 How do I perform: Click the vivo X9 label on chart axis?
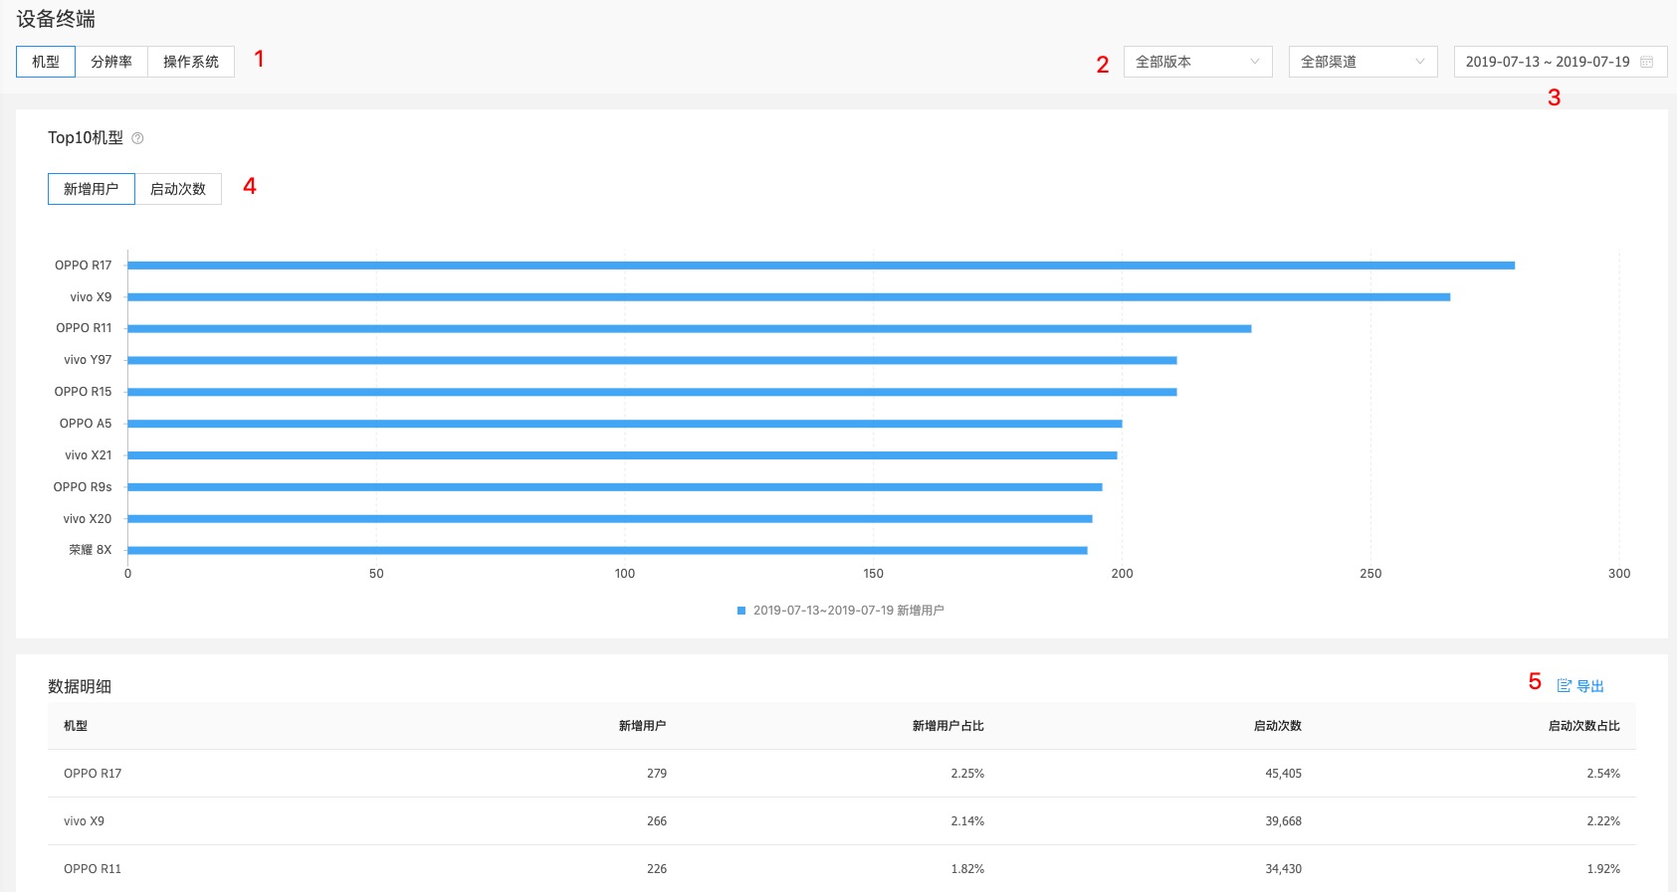point(91,297)
